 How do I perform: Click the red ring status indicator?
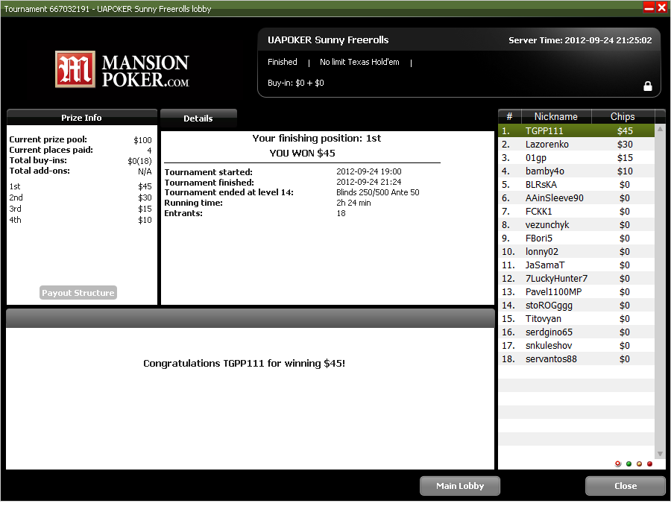(x=617, y=464)
